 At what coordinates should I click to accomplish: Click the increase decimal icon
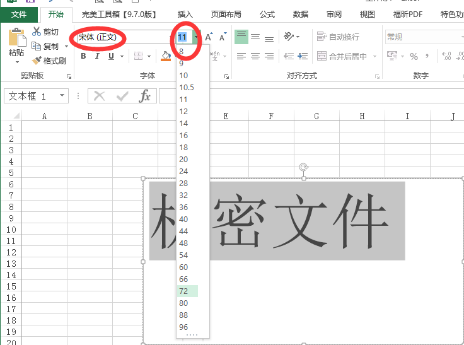pyautogui.click(x=446, y=56)
